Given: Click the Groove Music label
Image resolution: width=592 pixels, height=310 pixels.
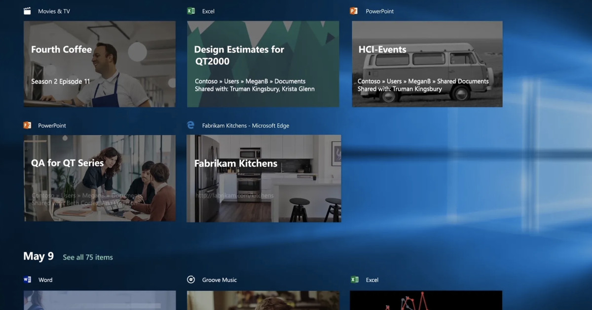Looking at the screenshot, I should coord(220,280).
